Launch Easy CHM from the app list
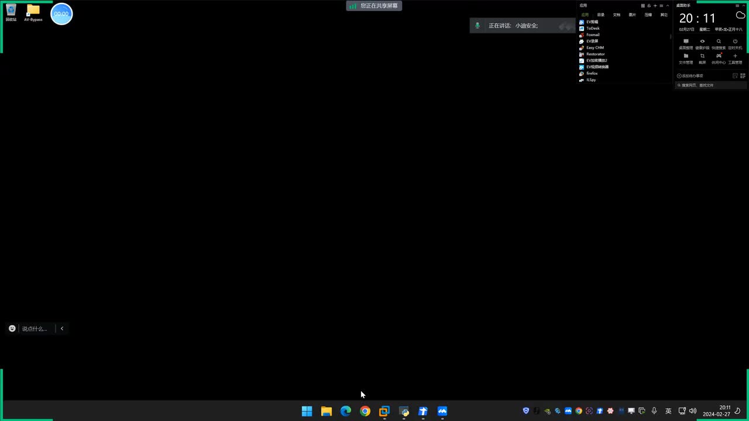The image size is (749, 421). pyautogui.click(x=591, y=47)
